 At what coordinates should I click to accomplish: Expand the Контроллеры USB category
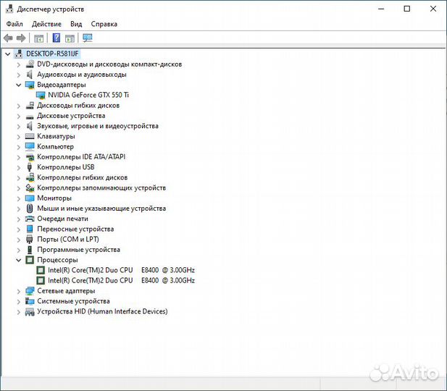(x=19, y=167)
